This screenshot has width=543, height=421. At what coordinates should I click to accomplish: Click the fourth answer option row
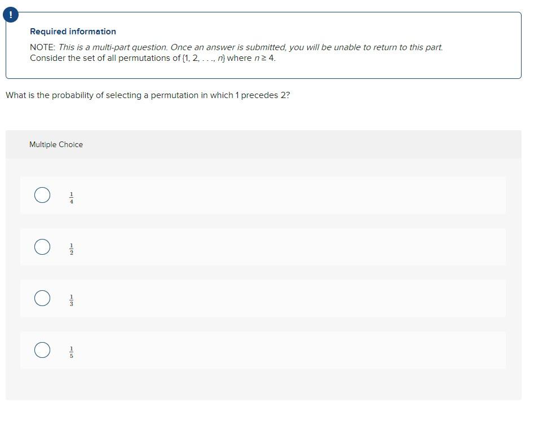click(263, 350)
